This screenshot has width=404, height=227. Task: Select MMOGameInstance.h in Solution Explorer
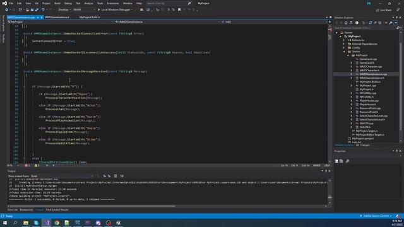[x=372, y=78]
